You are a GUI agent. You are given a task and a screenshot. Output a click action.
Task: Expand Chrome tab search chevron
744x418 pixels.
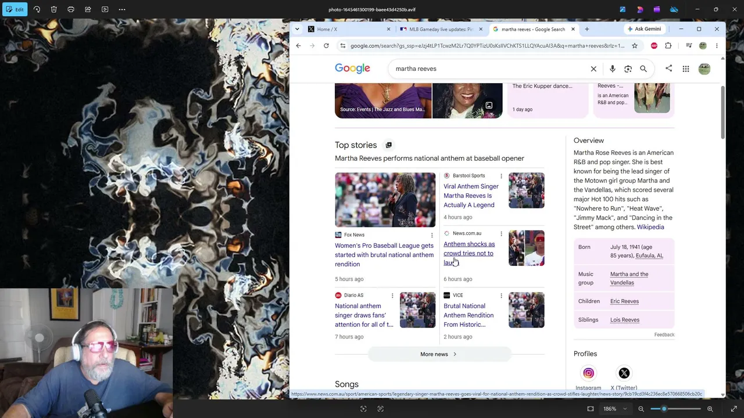coord(297,29)
